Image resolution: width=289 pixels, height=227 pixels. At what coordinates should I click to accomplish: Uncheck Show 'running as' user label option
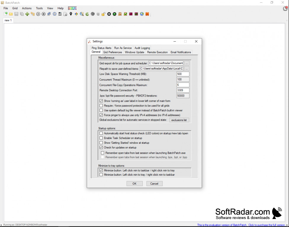101,101
